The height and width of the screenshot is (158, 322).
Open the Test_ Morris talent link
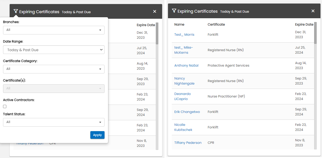click(184, 35)
